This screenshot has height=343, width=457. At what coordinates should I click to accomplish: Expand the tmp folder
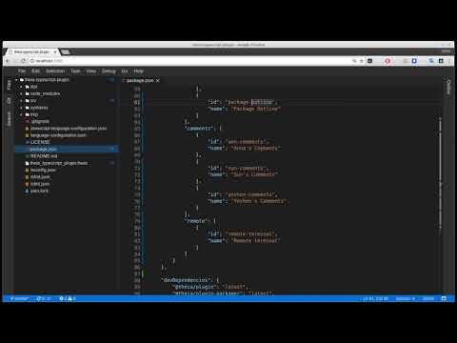(x=21, y=114)
